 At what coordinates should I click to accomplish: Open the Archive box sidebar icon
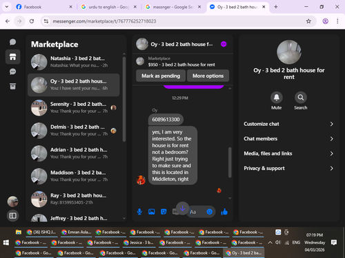12,86
